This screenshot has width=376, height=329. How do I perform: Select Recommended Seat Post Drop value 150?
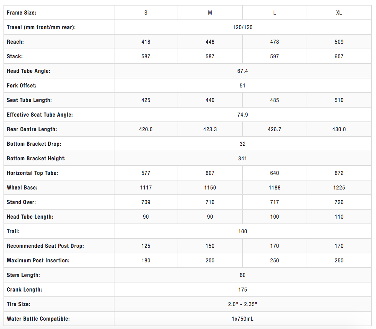210,246
